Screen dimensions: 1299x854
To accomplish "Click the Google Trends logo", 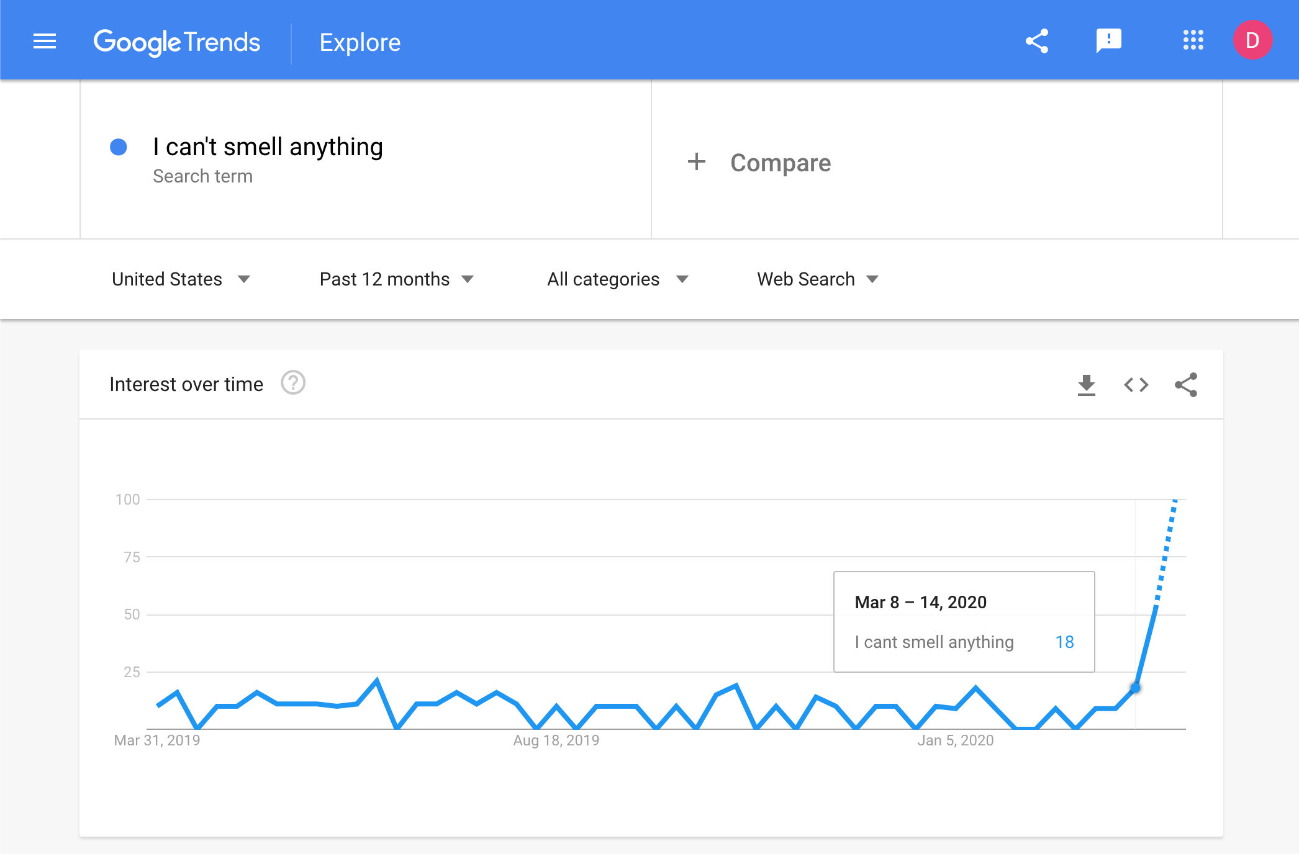I will point(177,42).
